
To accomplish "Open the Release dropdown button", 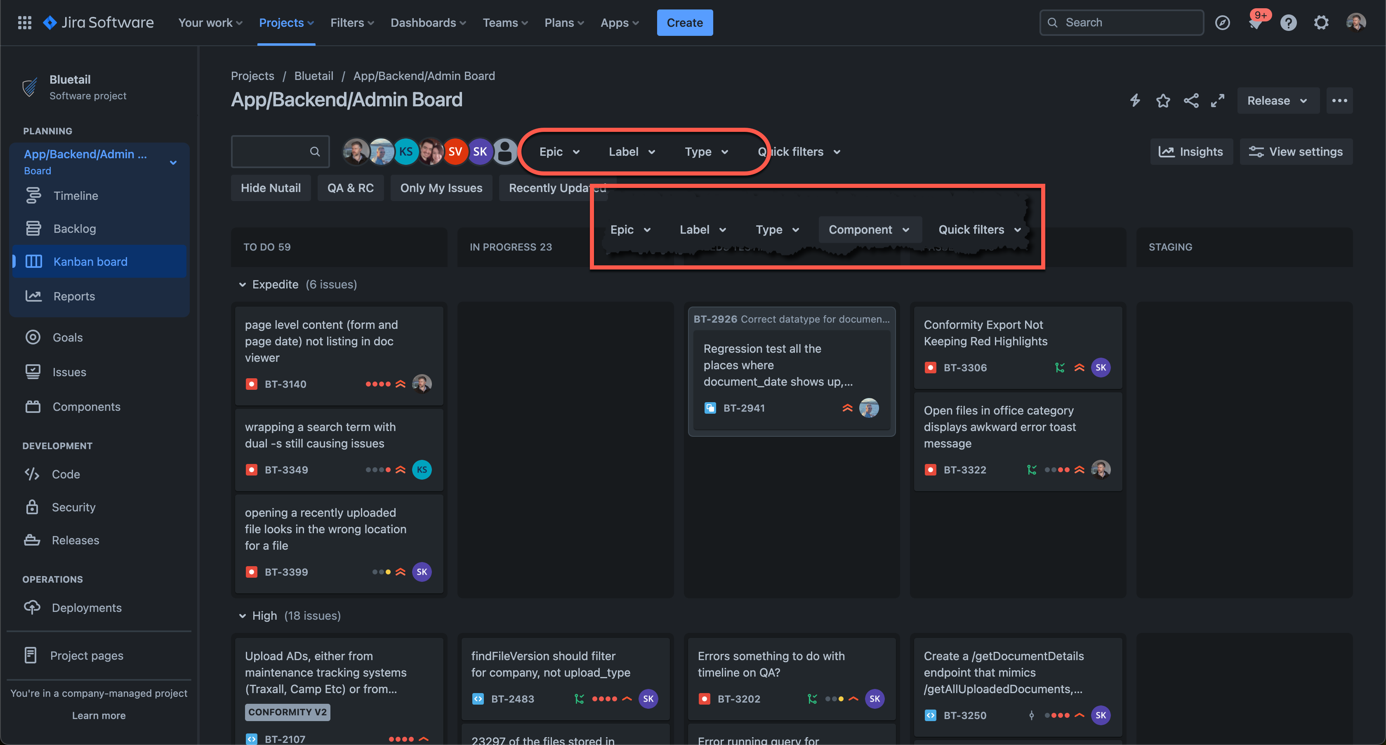I will (1278, 101).
